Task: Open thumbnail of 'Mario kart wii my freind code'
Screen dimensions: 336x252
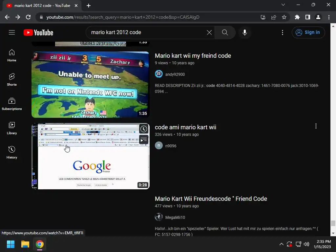Action: click(x=90, y=84)
